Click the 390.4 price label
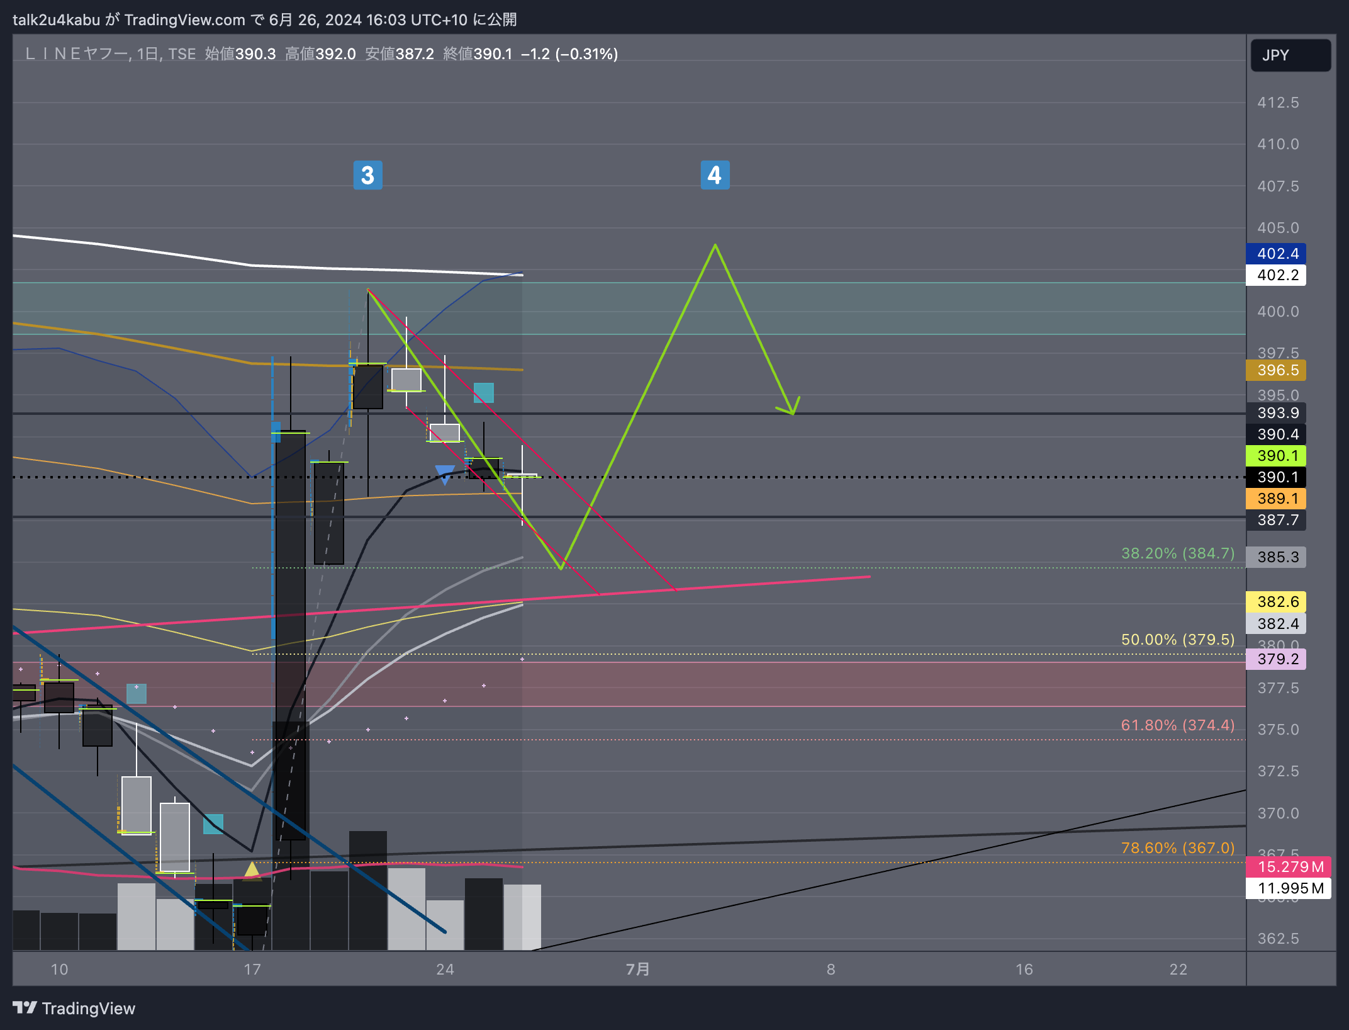 pos(1276,434)
